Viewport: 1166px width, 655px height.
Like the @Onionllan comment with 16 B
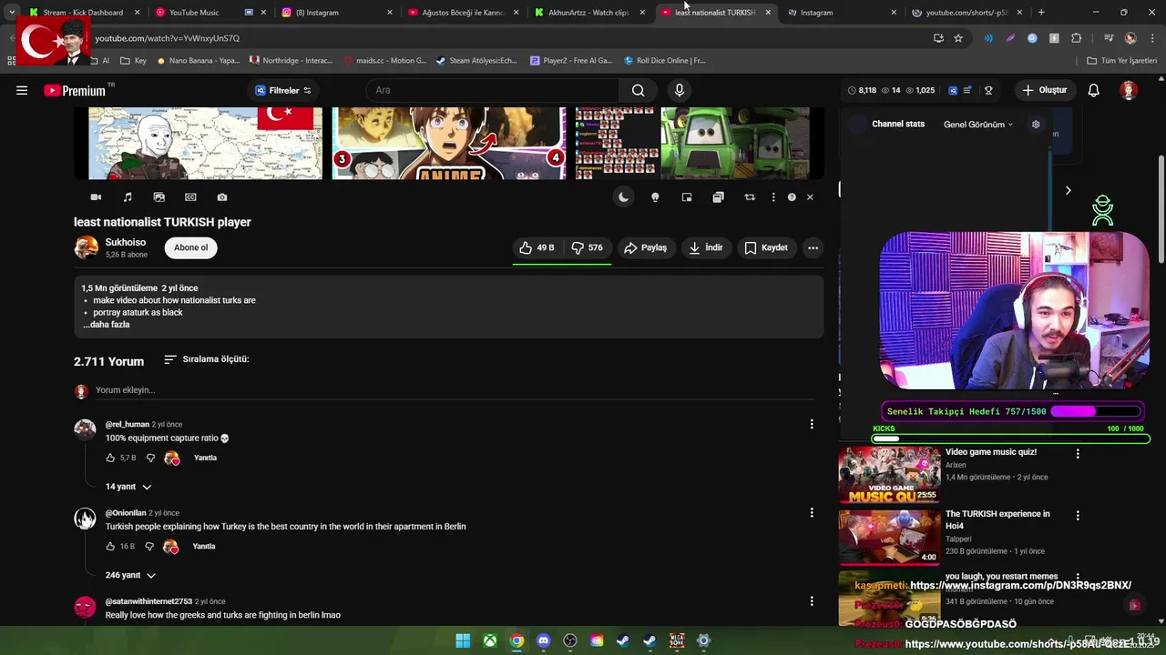110,547
